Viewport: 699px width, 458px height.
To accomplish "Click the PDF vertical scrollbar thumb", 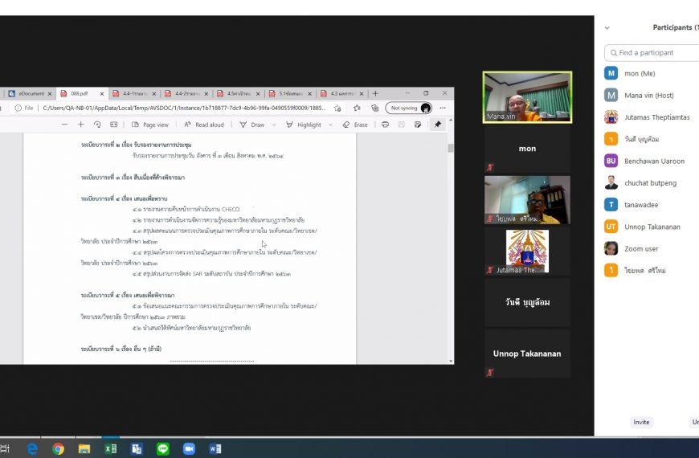I will click(451, 148).
